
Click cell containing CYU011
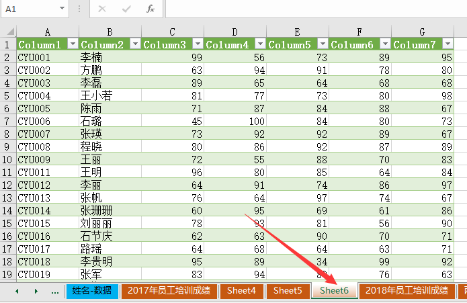click(48, 173)
